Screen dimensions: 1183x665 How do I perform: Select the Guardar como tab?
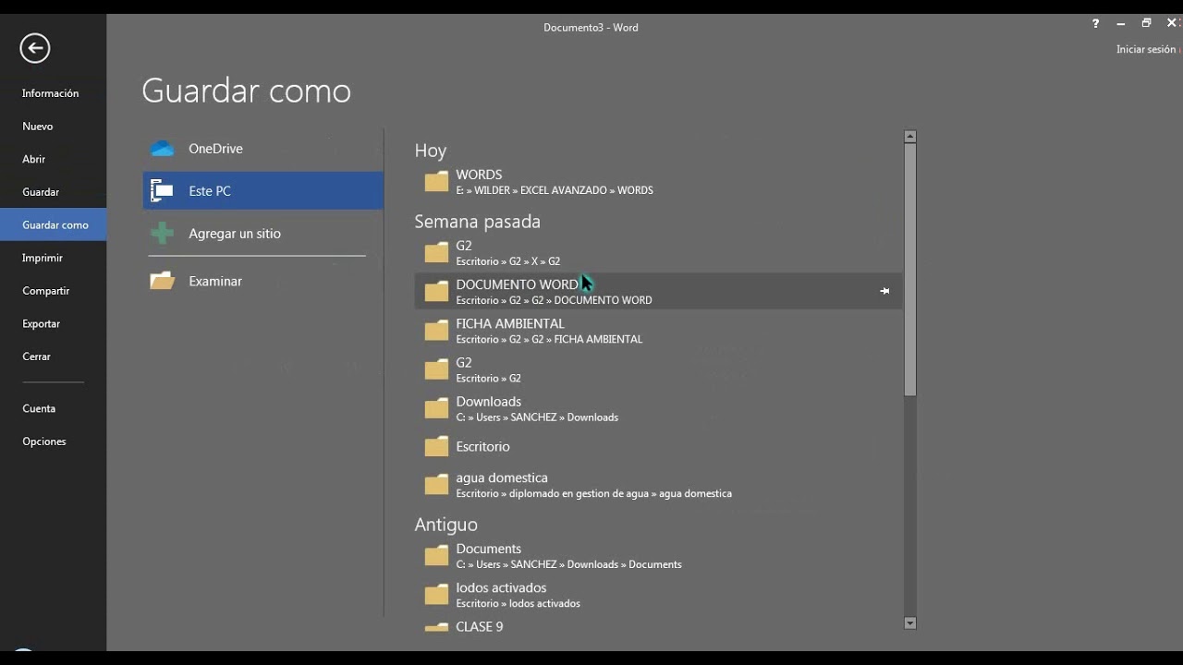click(54, 224)
